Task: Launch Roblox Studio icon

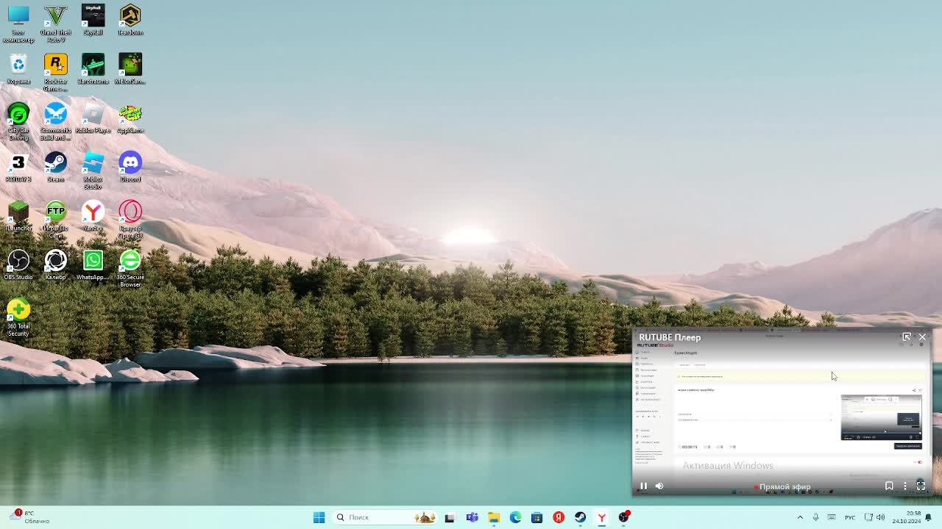Action: pos(93,170)
